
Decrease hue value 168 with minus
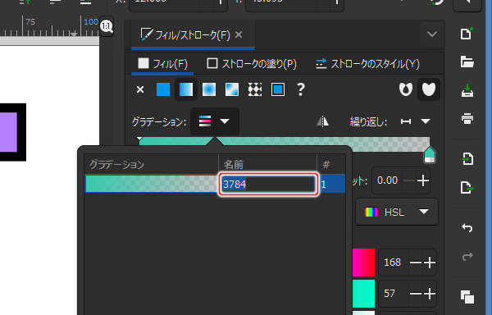[415, 262]
